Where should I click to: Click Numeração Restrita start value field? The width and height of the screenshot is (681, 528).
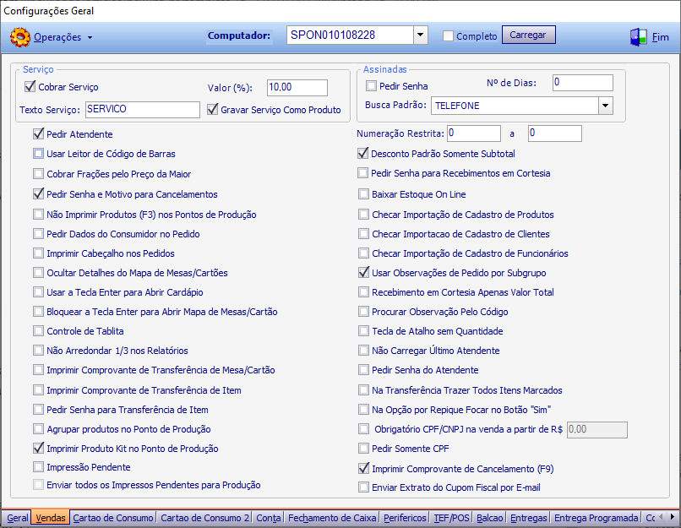point(474,133)
